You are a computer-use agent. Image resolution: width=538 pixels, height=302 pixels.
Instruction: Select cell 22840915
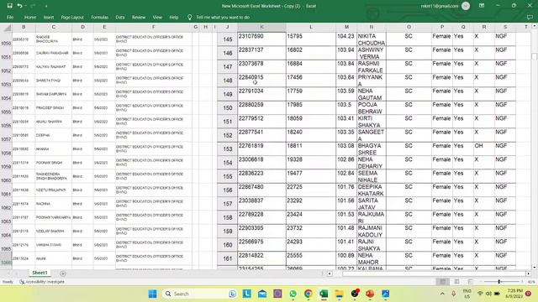point(261,81)
